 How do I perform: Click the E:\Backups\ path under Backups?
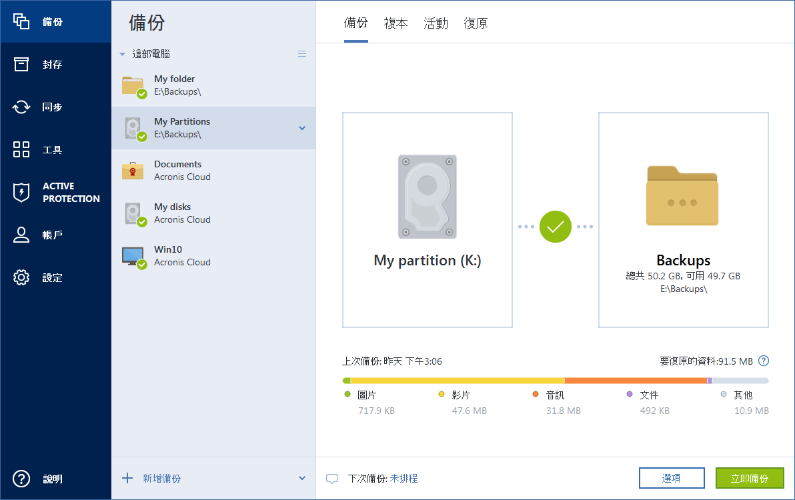(x=684, y=289)
